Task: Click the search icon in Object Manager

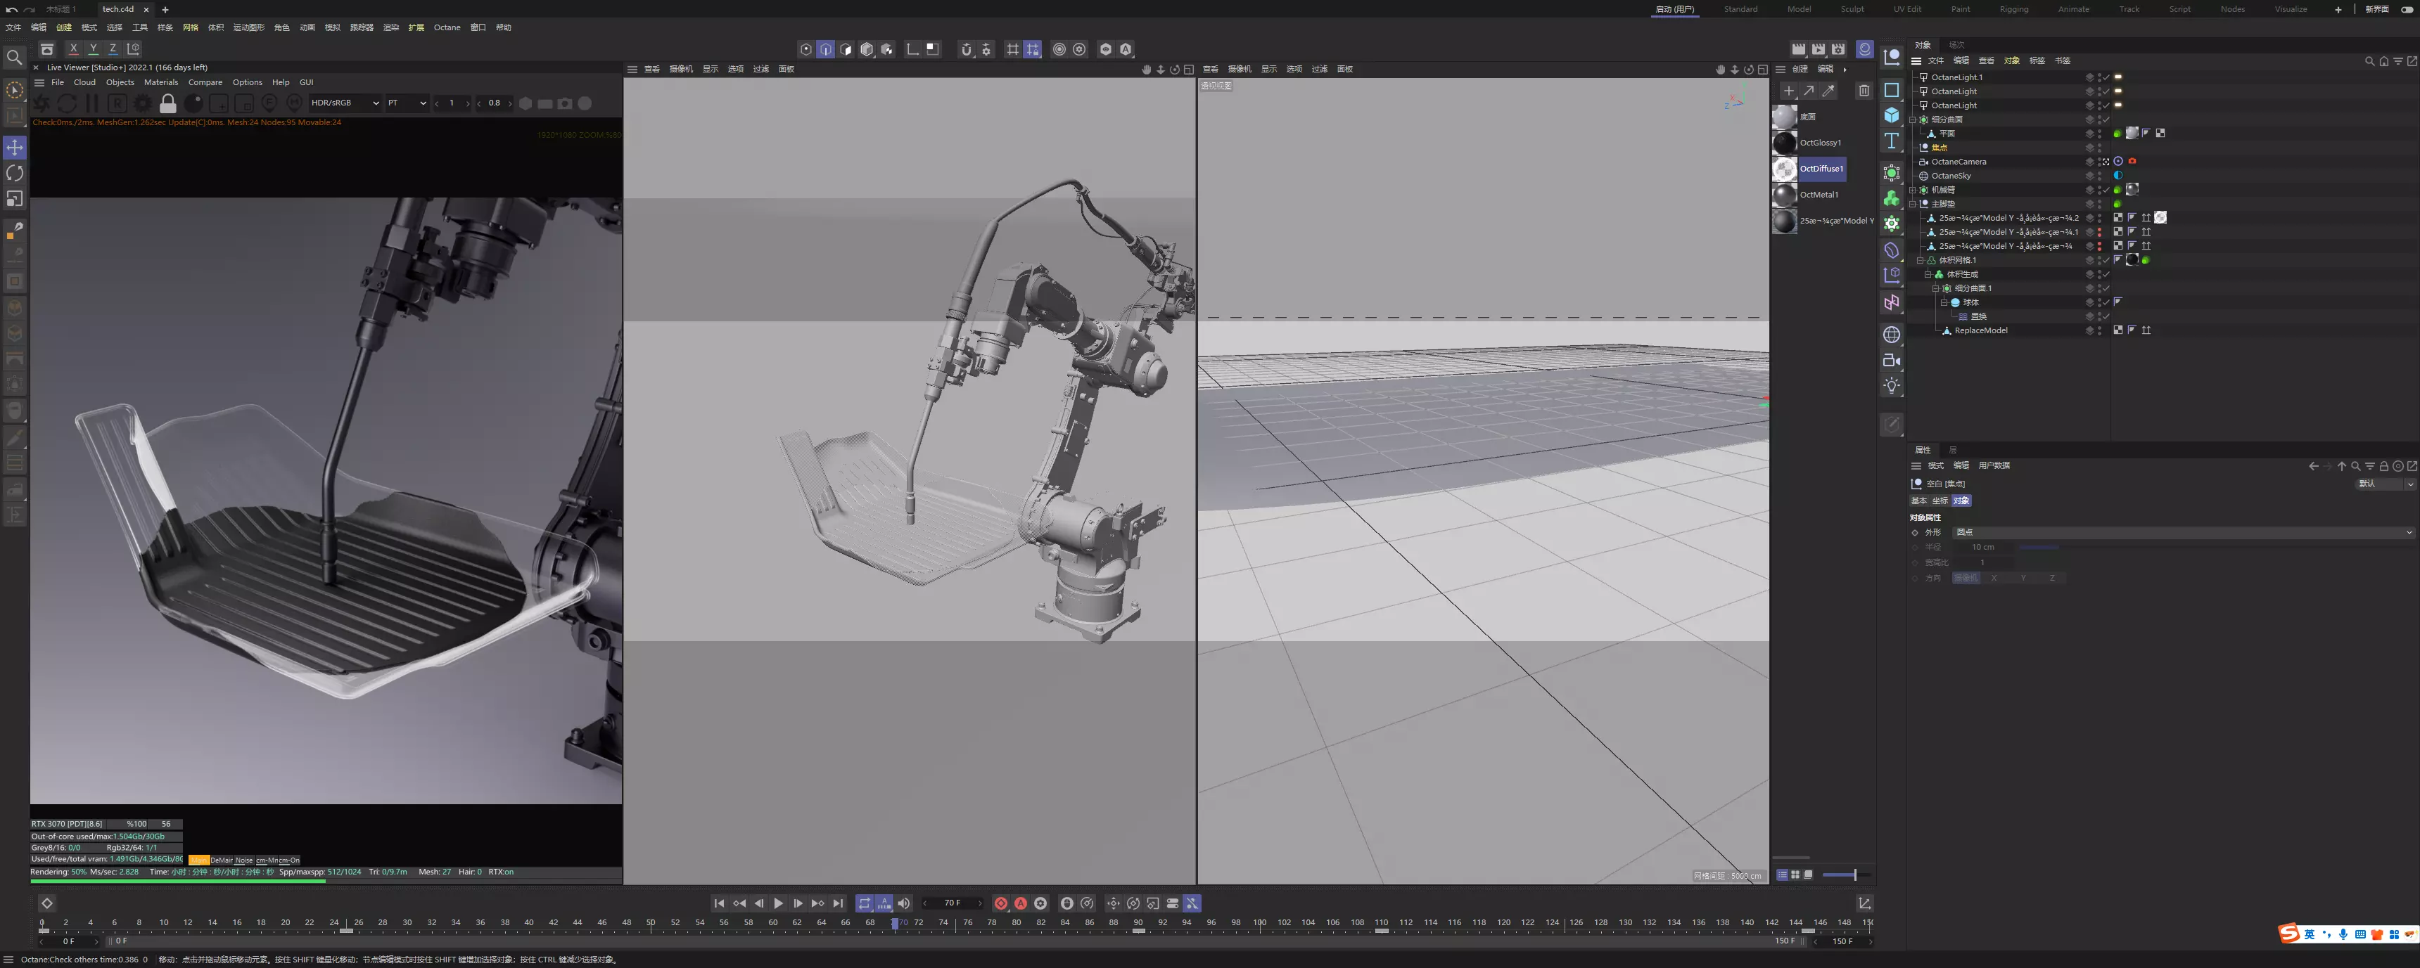Action: [2369, 61]
